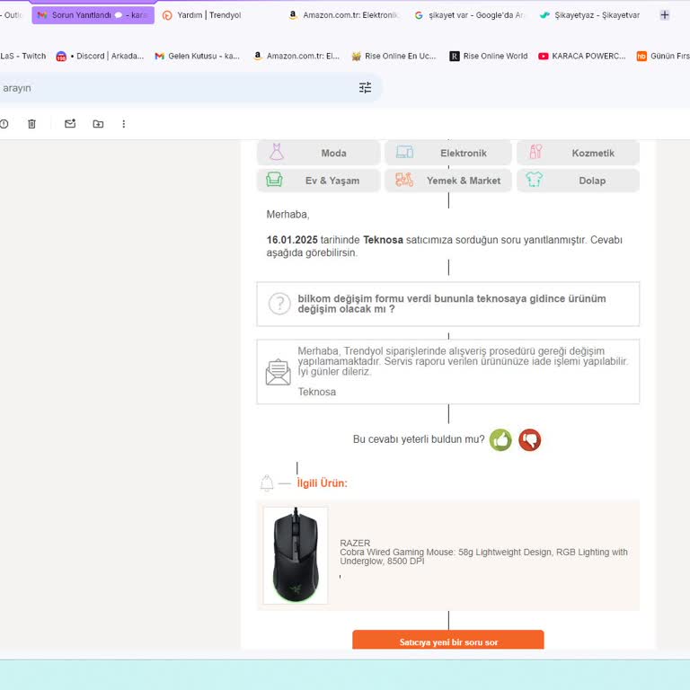Select the date 16.01.2025 in the message
The image size is (690, 690).
point(292,240)
